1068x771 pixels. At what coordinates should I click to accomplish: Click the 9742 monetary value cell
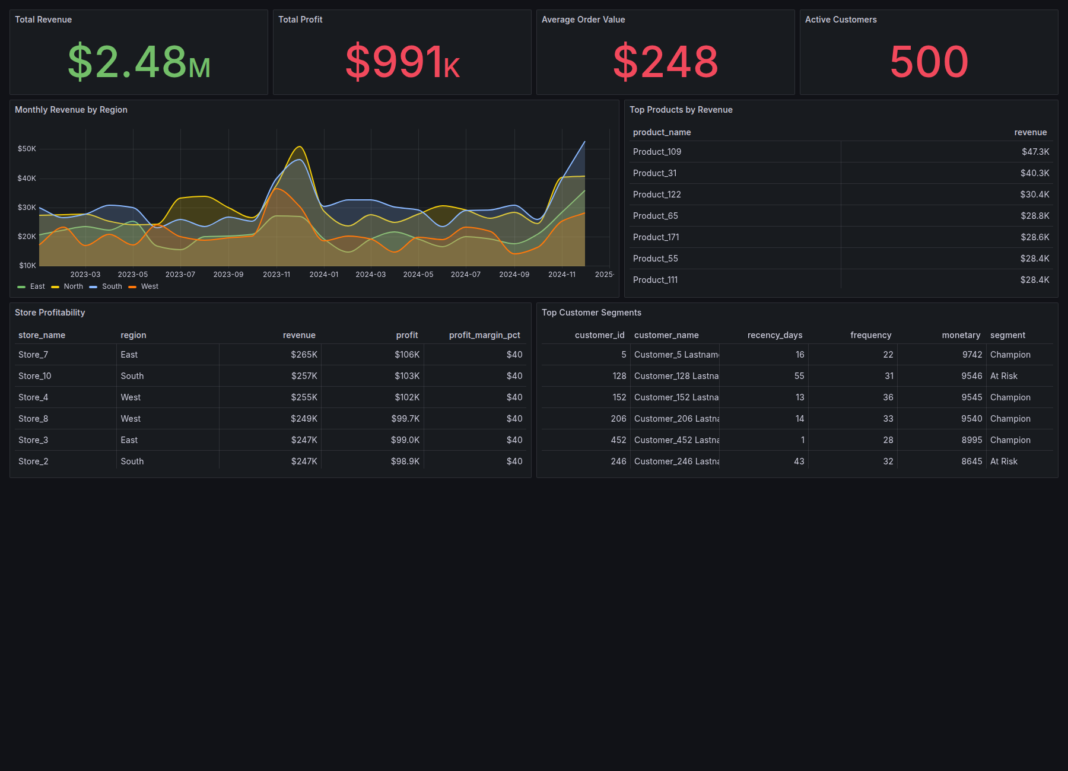coord(942,355)
